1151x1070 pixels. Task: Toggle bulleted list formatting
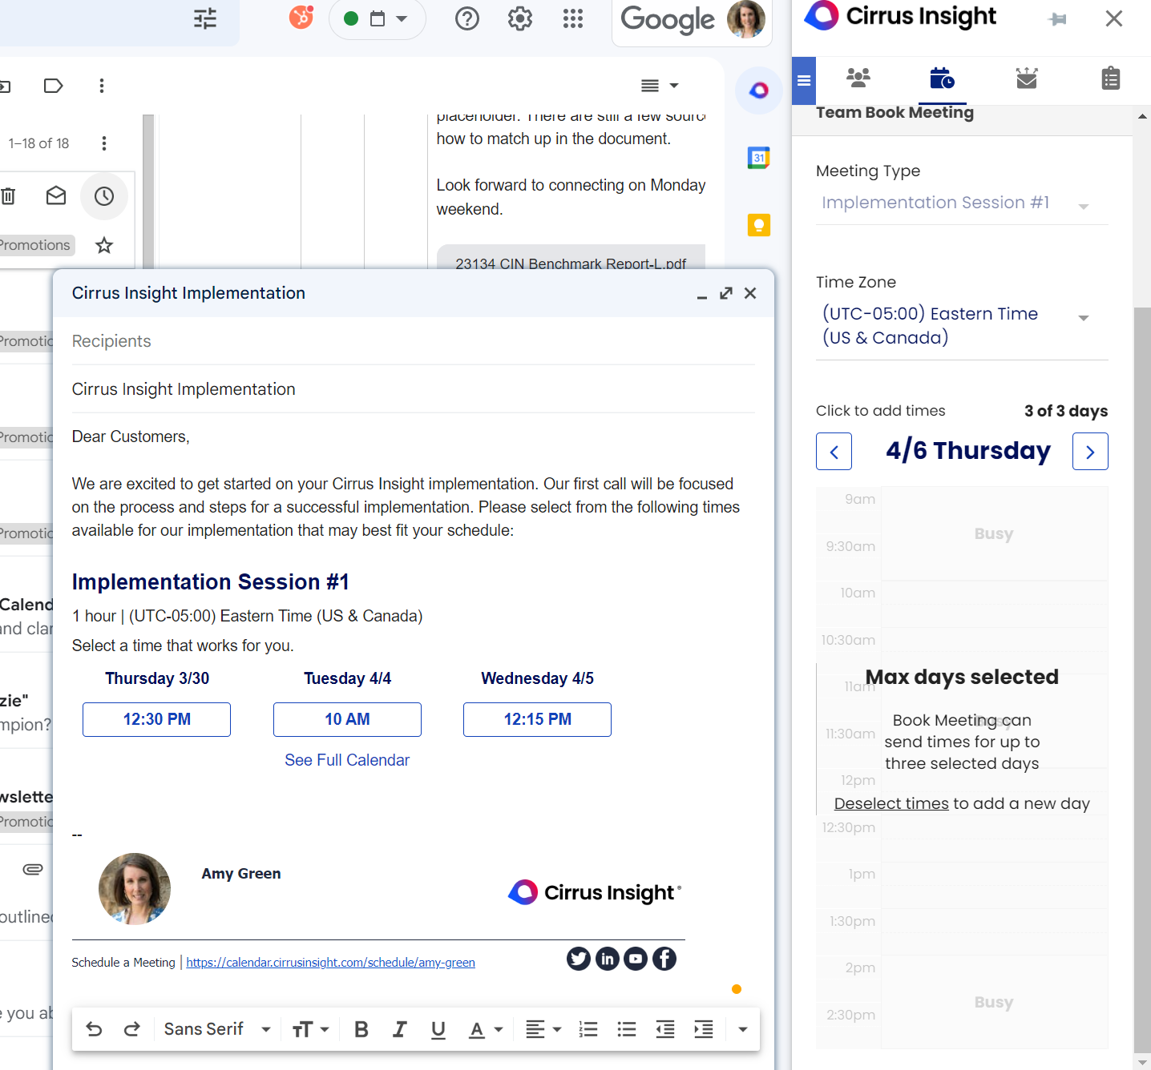pyautogui.click(x=627, y=1029)
